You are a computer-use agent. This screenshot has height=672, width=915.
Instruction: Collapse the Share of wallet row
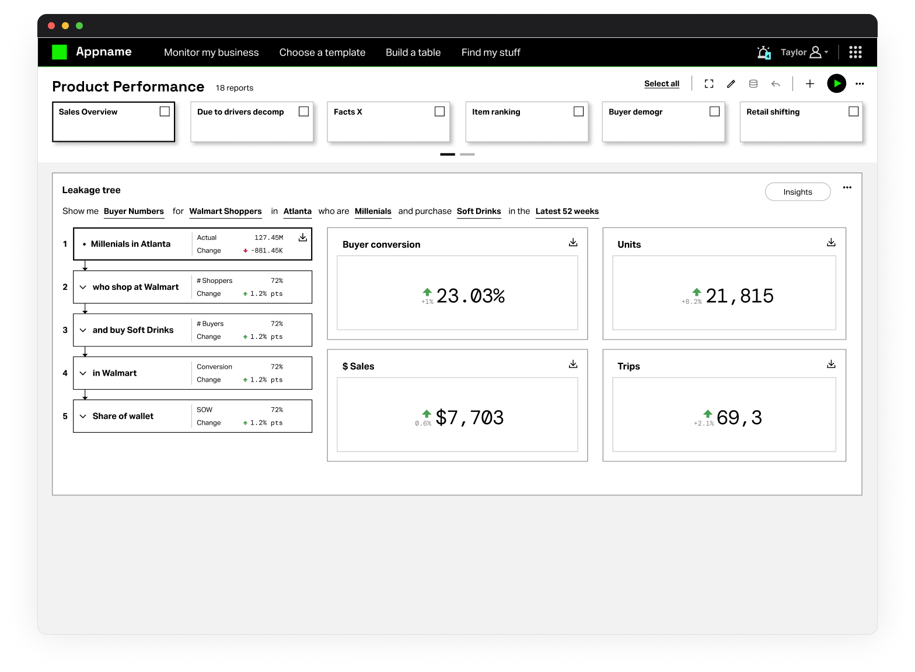pyautogui.click(x=83, y=416)
